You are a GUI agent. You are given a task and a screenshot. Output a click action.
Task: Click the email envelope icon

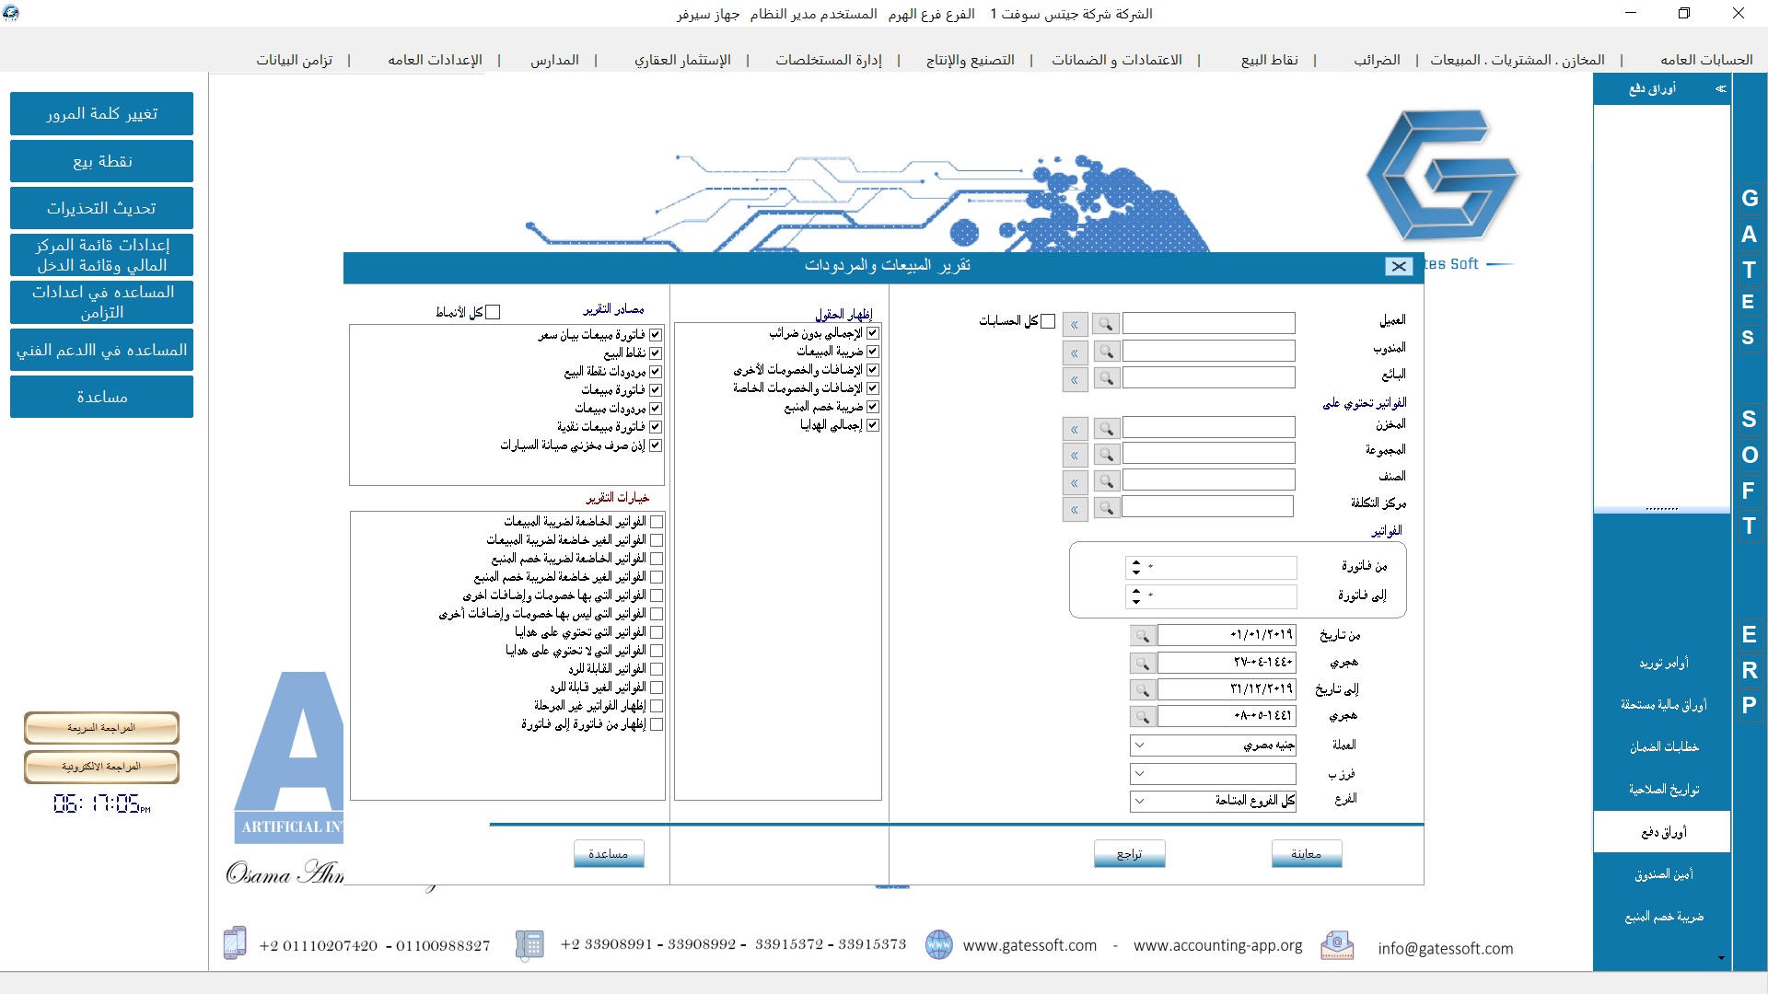coord(1337,945)
